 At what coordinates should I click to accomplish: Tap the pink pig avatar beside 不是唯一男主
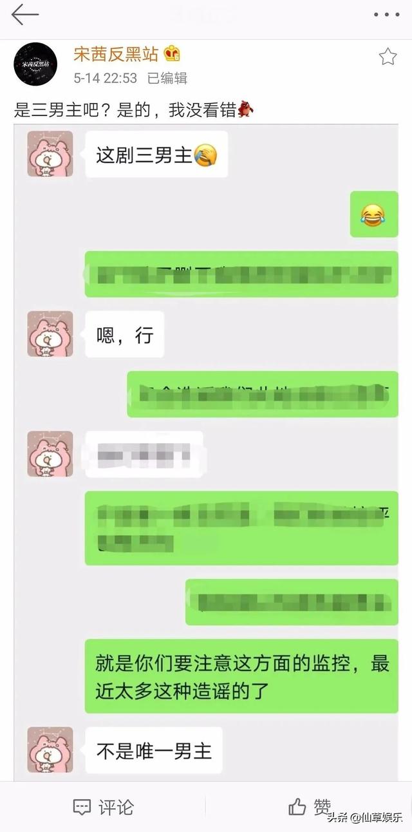point(50,750)
